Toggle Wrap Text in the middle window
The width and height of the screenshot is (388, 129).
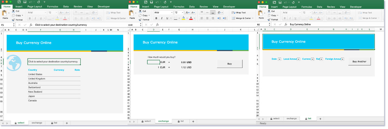pyautogui.click(x=239, y=13)
